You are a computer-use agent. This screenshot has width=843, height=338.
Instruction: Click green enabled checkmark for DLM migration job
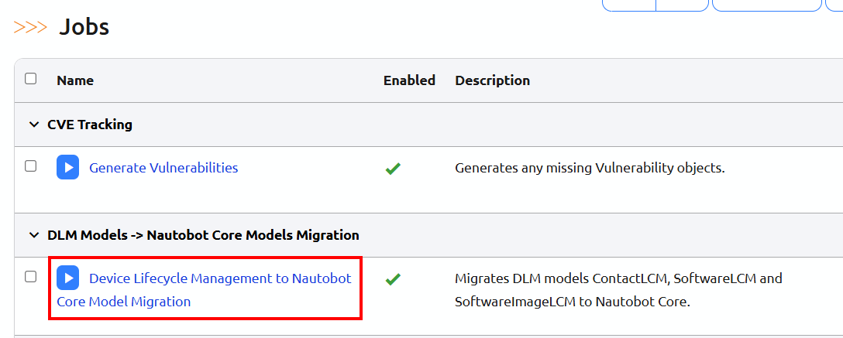coord(393,278)
